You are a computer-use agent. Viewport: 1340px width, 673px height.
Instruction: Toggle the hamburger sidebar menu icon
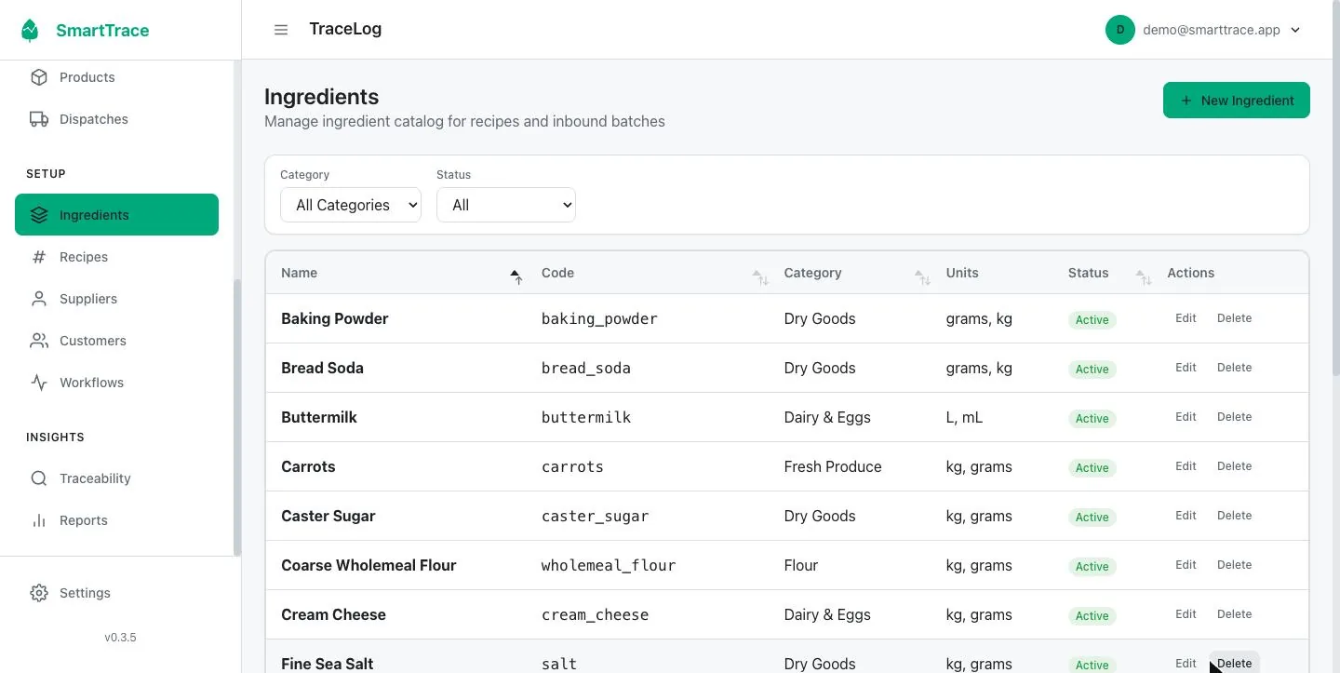[x=281, y=30]
